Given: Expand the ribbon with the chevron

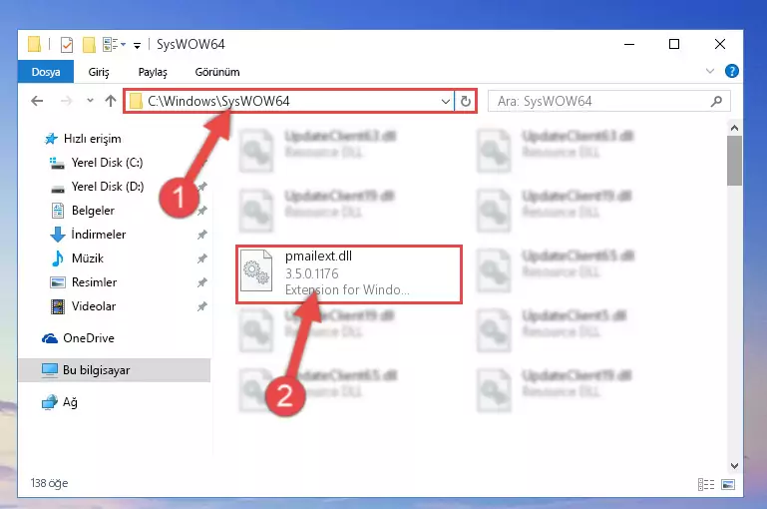Looking at the screenshot, I should tap(710, 72).
